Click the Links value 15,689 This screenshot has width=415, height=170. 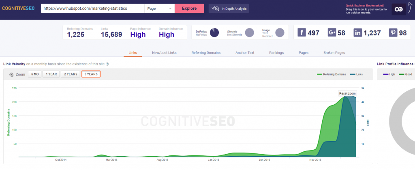(111, 34)
